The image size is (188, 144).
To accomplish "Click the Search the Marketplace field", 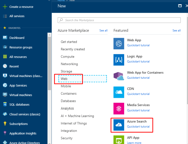I will click(119, 20).
